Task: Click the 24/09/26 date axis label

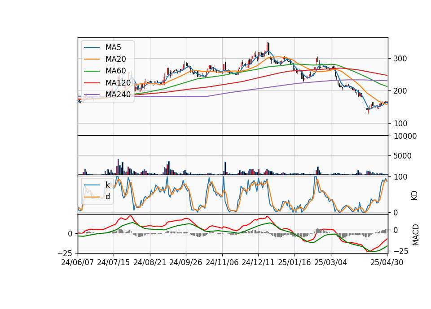Action: point(186,262)
